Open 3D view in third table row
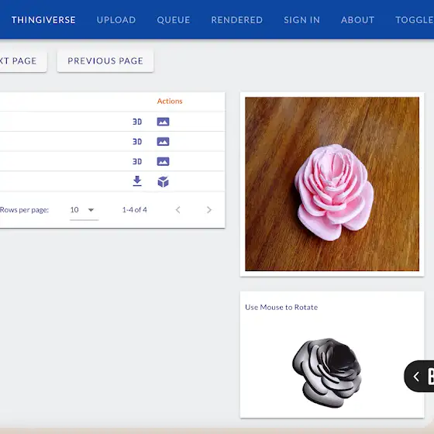 (x=137, y=162)
